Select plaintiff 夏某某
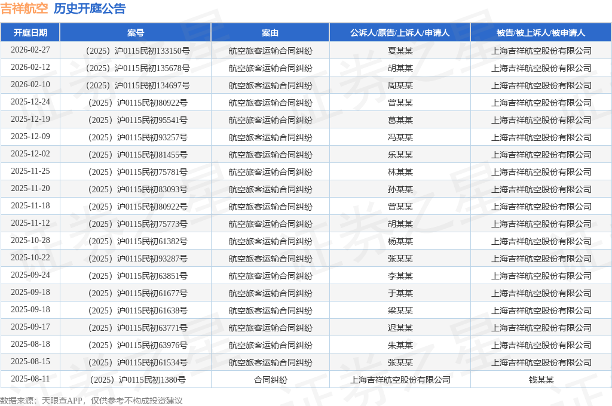The height and width of the screenshot is (406, 612). (x=400, y=51)
